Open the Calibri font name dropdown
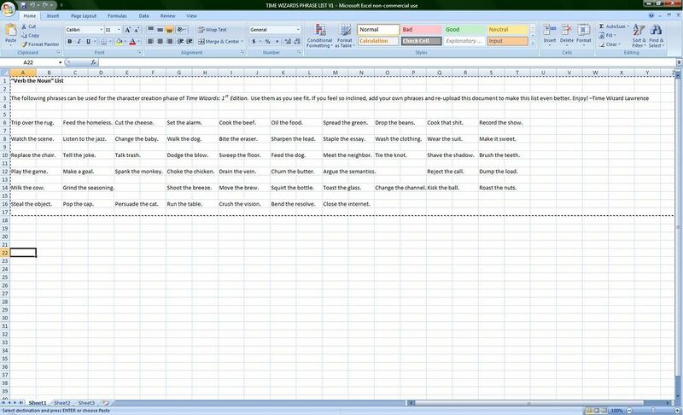Viewport: 683px width, 415px height. tap(101, 30)
